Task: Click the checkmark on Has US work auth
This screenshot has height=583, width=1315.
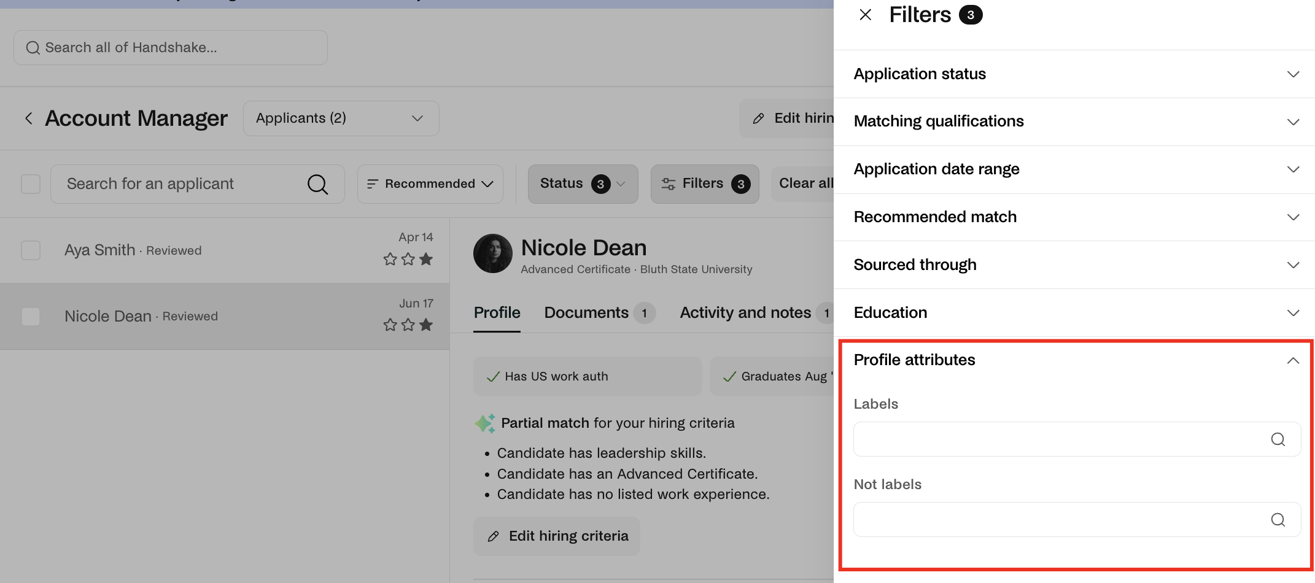Action: pos(492,377)
